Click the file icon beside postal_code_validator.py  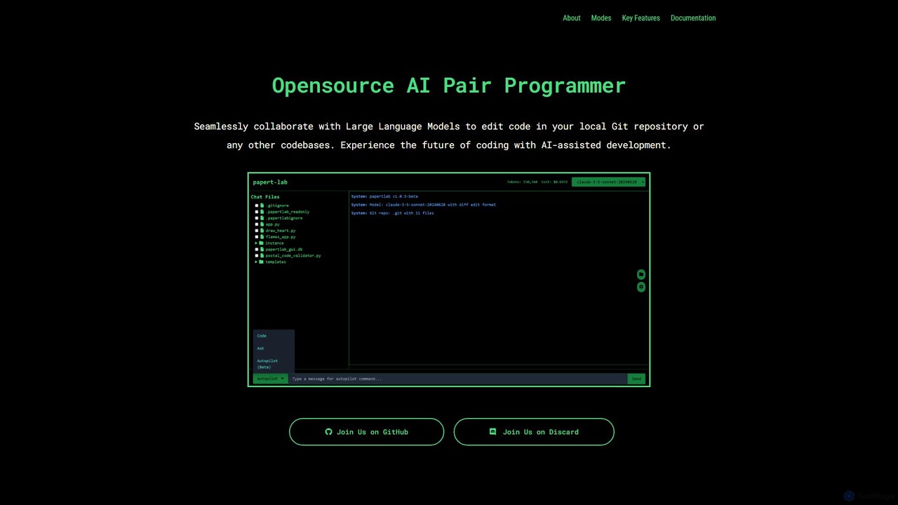point(262,256)
